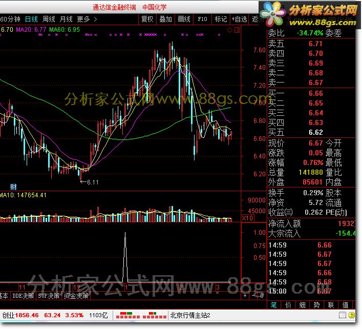Click 卖二 price 6.68
The height and width of the screenshot is (329, 362).
[x=315, y=73]
